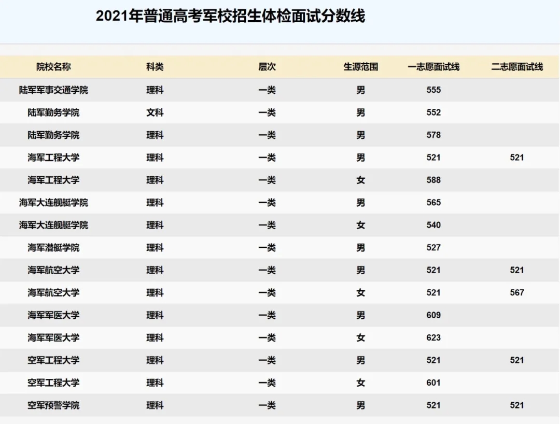
Task: Click the score 565
Action: point(433,202)
